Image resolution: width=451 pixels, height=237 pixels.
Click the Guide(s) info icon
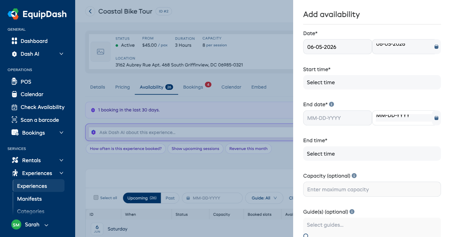(352, 212)
